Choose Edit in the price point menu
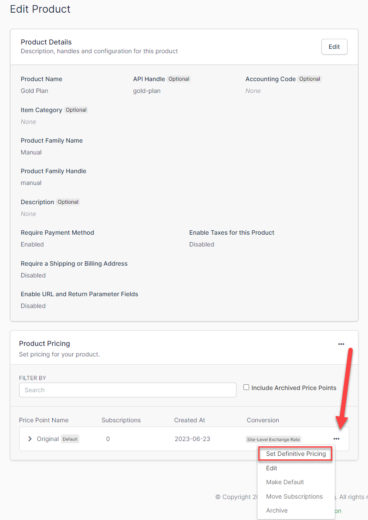The image size is (368, 520). pyautogui.click(x=272, y=468)
